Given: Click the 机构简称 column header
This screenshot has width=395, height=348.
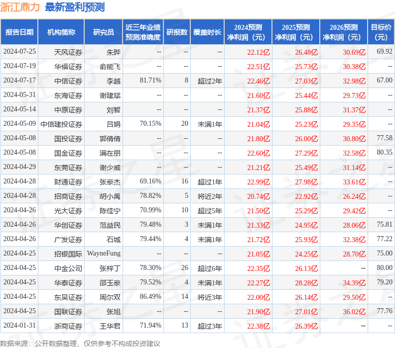Looking at the screenshot, I should pyautogui.click(x=61, y=32).
